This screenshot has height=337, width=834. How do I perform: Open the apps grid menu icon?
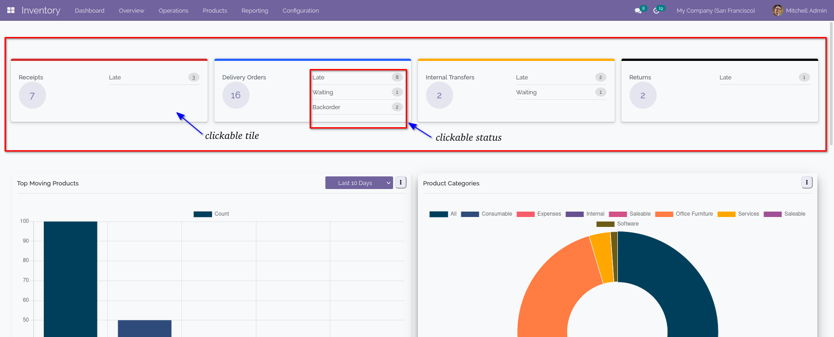click(x=11, y=10)
